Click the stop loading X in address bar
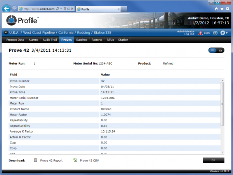The width and height of the screenshot is (233, 175). coord(72,9)
